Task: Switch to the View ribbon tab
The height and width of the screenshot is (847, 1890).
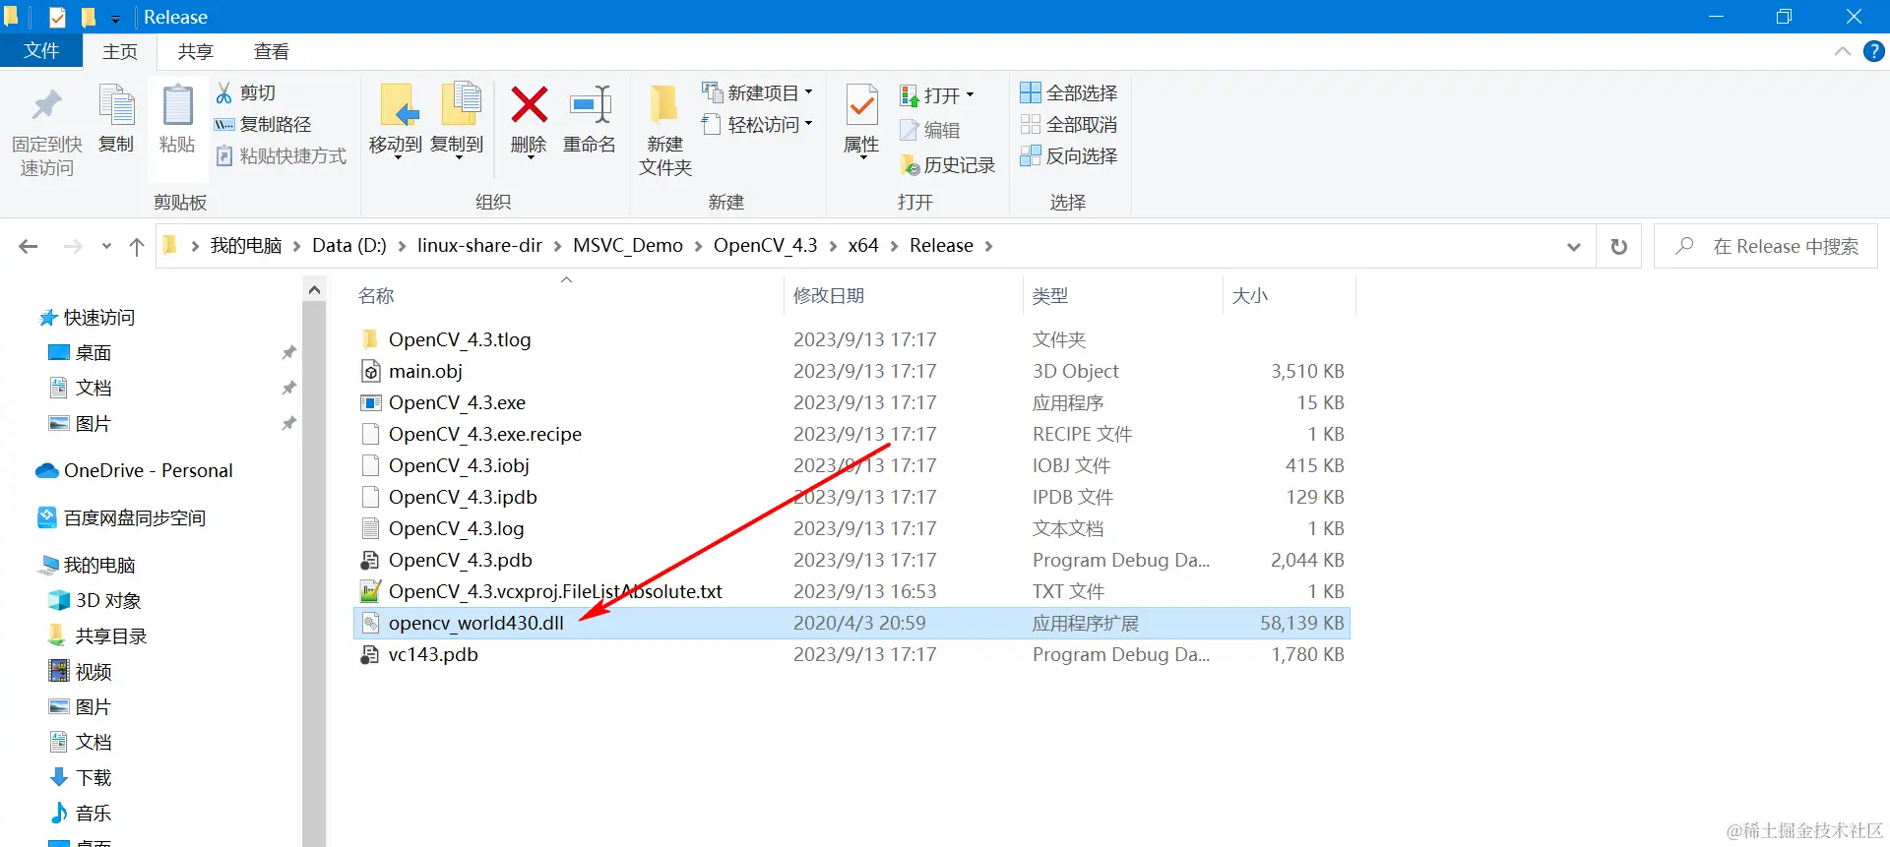Action: click(x=271, y=51)
